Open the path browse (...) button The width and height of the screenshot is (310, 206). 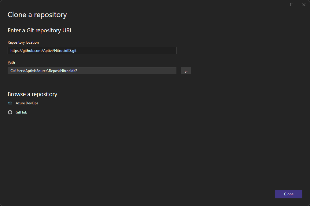tap(186, 71)
